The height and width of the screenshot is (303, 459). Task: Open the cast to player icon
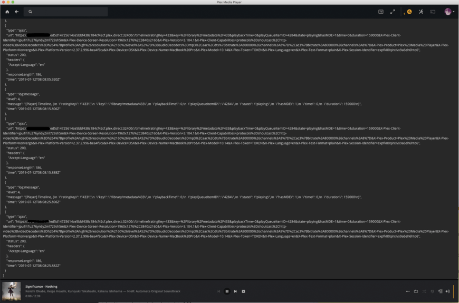[x=433, y=12]
